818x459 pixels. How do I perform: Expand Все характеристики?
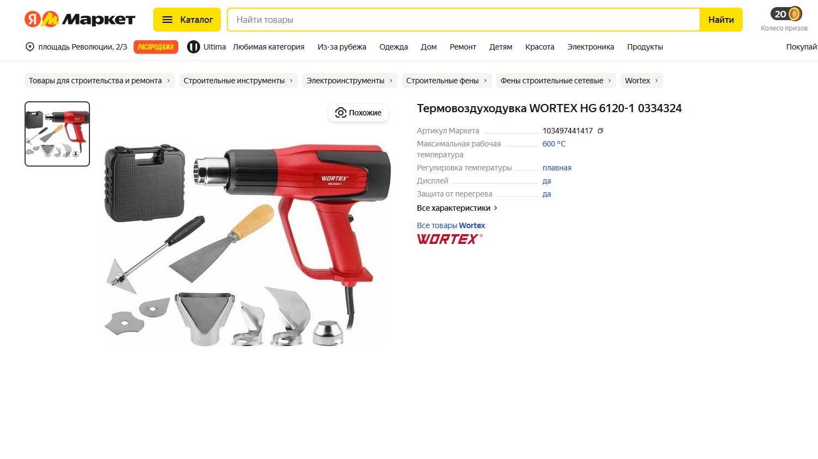pyautogui.click(x=457, y=208)
